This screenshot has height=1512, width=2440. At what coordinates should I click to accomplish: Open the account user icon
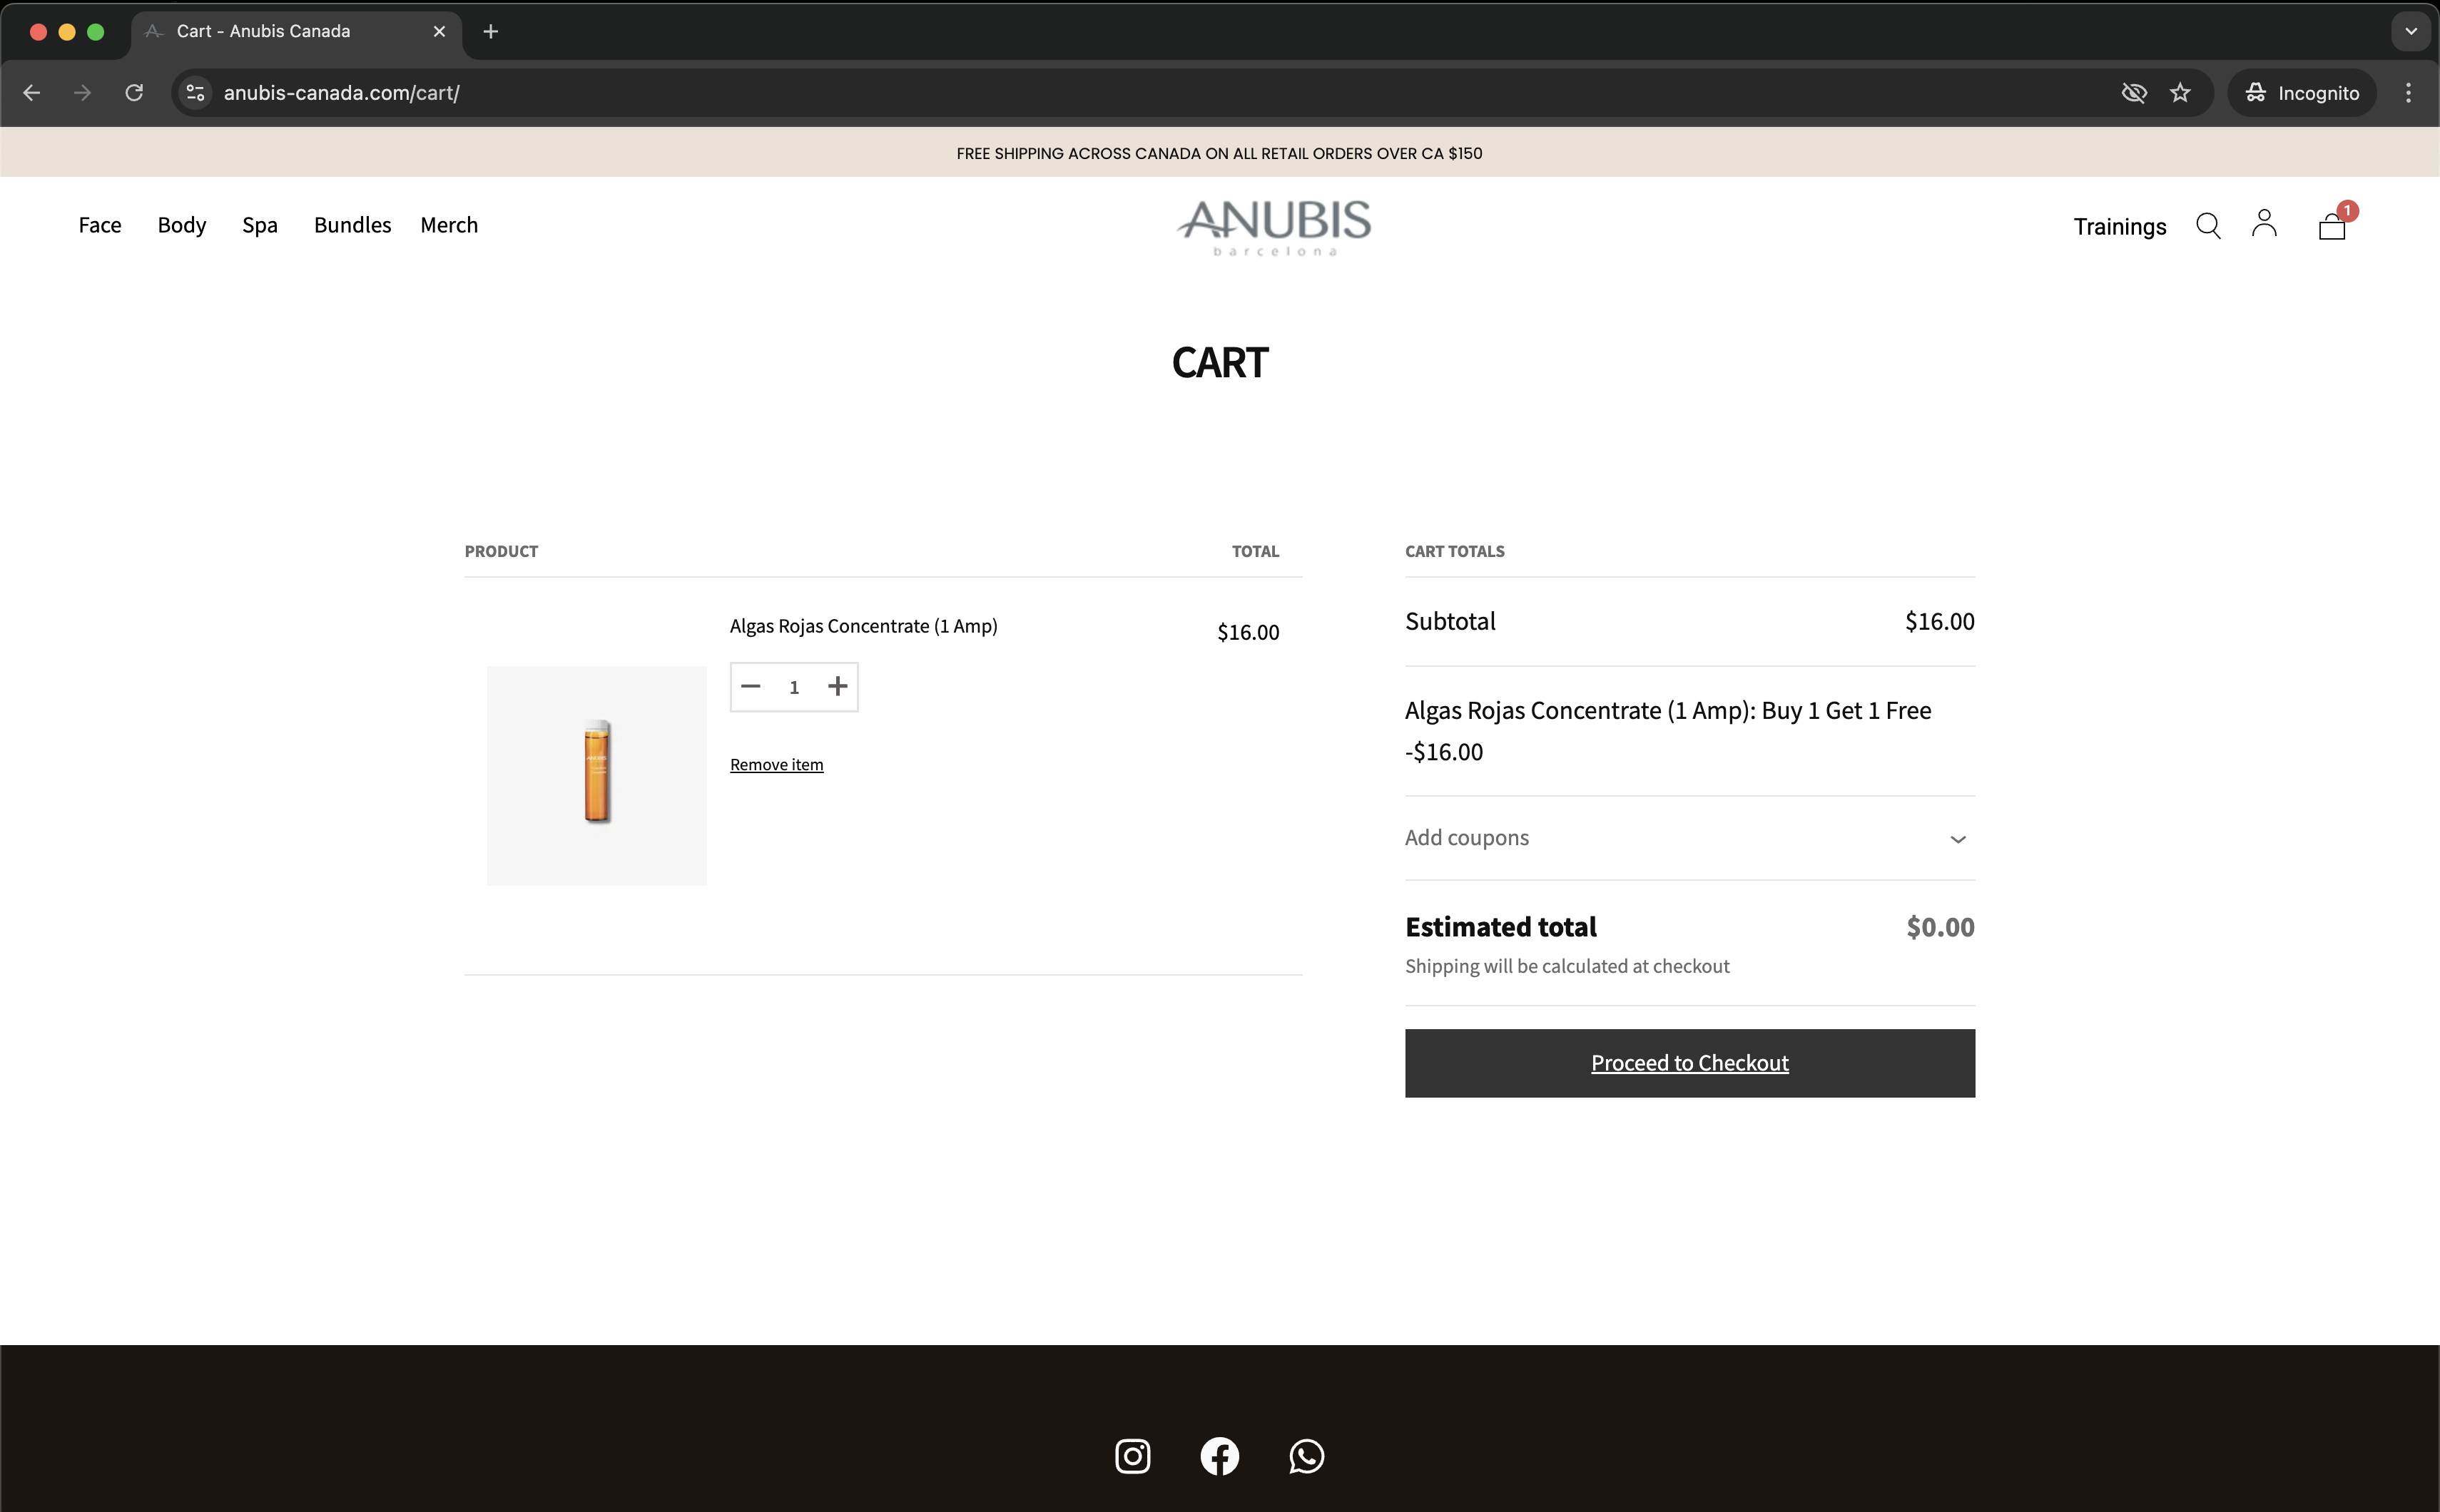coord(2264,224)
